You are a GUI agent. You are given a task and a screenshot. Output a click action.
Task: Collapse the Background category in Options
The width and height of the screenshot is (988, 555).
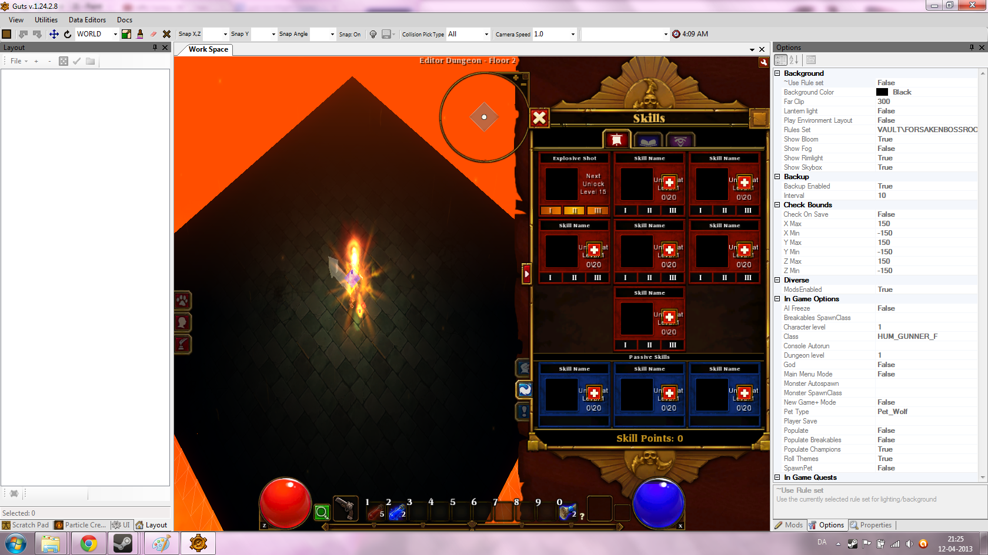coord(777,73)
